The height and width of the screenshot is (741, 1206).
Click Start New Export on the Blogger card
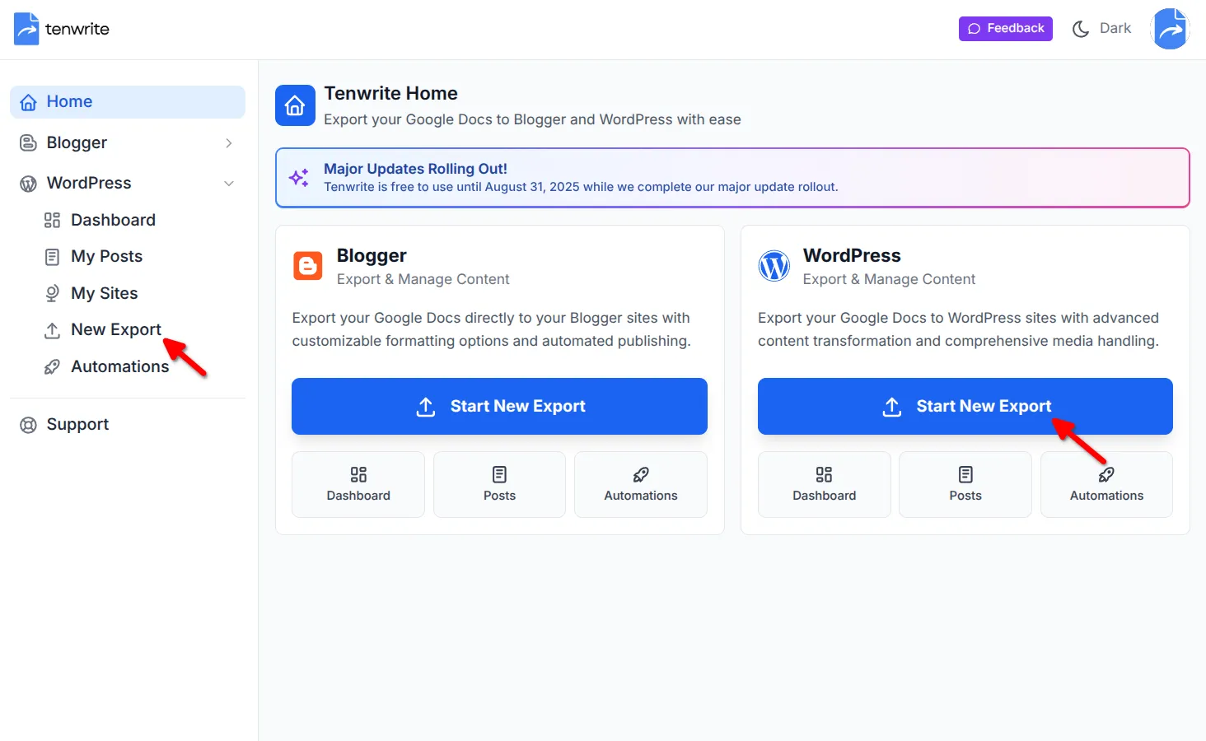click(499, 406)
